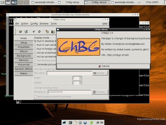The width and height of the screenshot is (166, 125).
Task: Switch to first aavelar@cofradia terminal taskbar entry
Action: click(x=45, y=2)
